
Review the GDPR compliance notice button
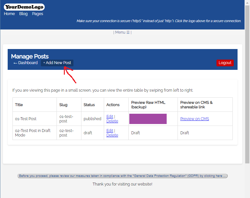pyautogui.click(x=122, y=176)
